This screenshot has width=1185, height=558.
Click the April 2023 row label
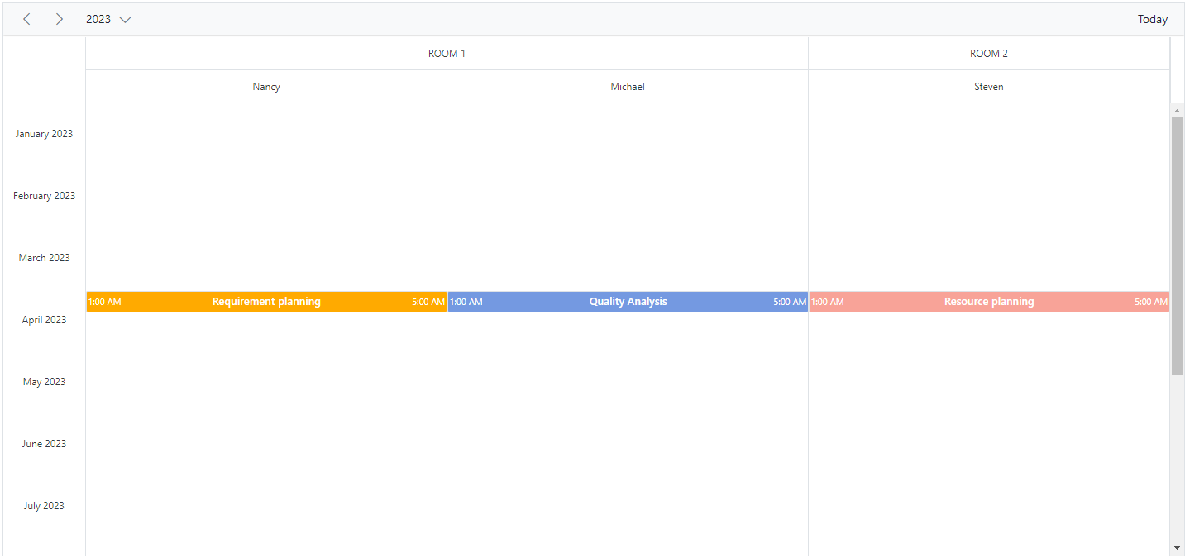tap(44, 320)
